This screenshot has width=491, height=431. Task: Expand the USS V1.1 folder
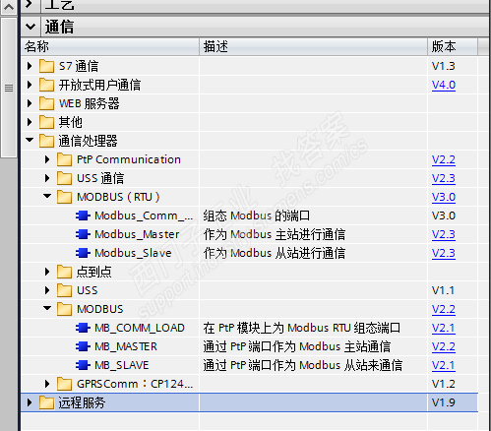point(47,290)
